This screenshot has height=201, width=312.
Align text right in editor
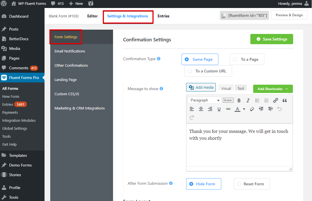pos(210,109)
